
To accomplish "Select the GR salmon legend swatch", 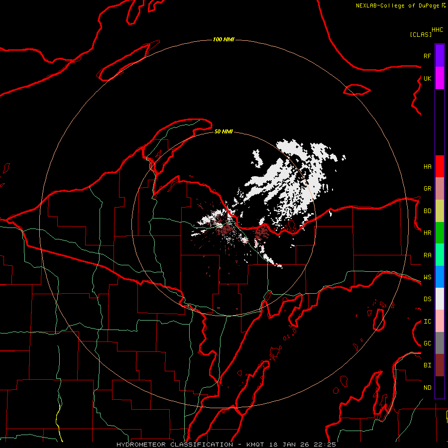I will pyautogui.click(x=440, y=188).
